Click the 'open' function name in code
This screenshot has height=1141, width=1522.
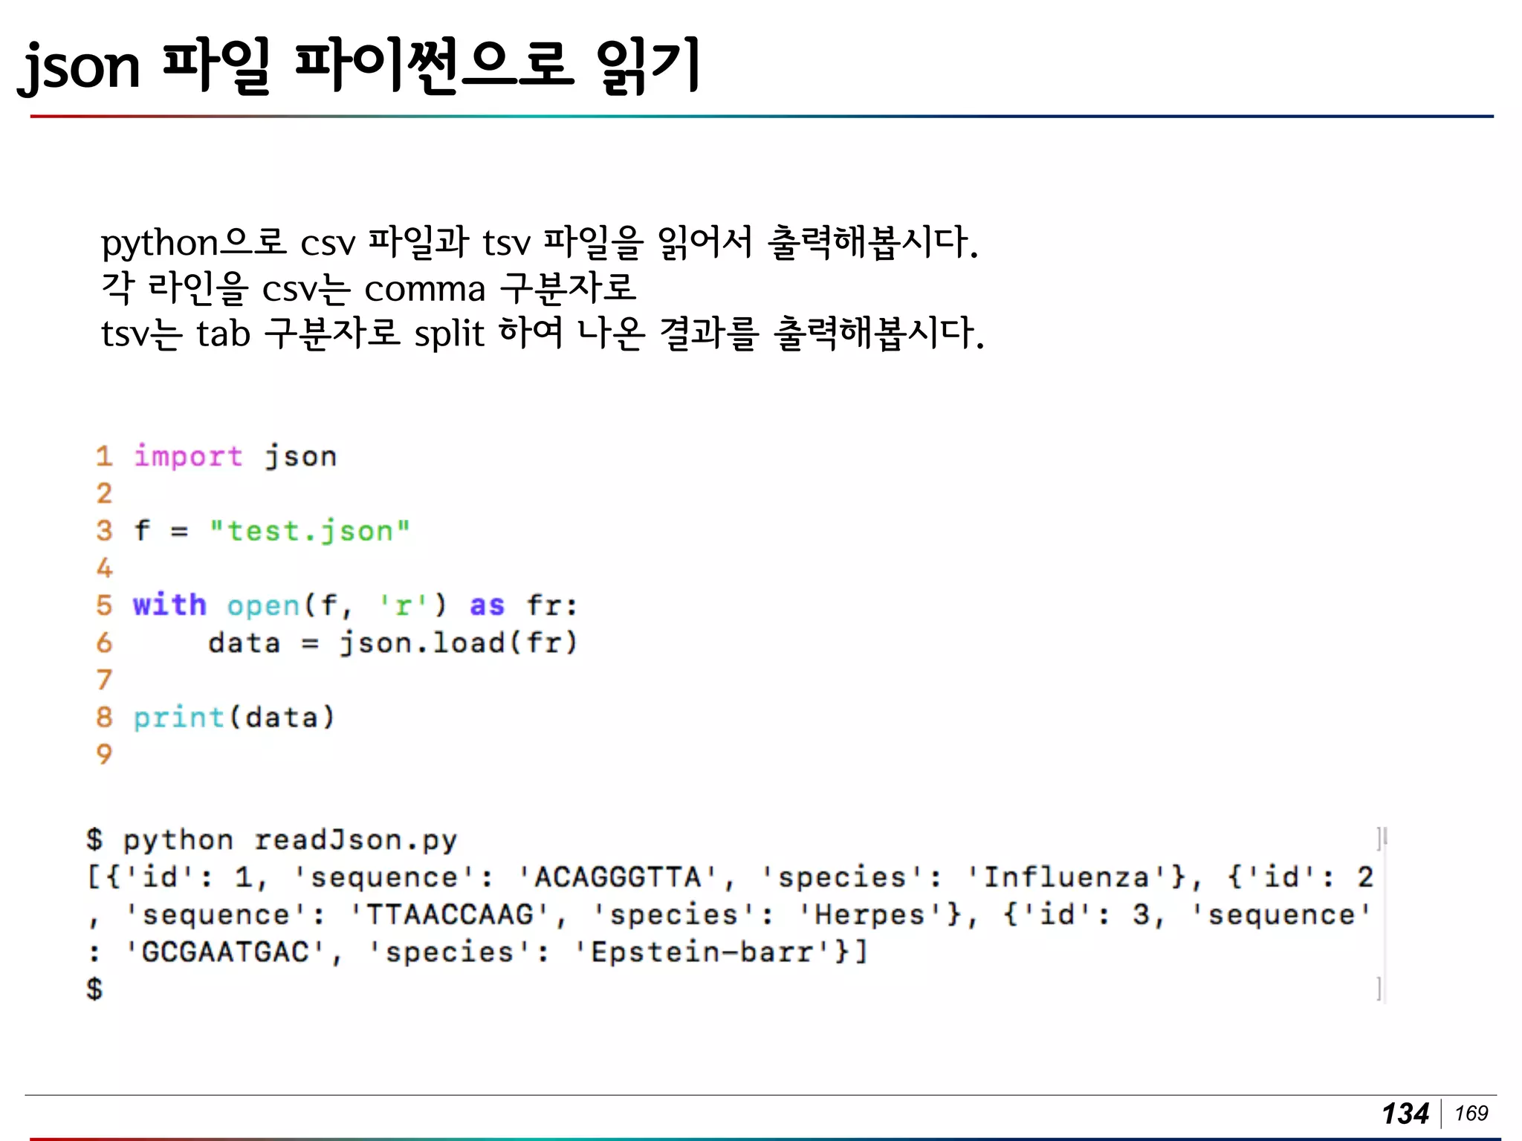coord(263,606)
